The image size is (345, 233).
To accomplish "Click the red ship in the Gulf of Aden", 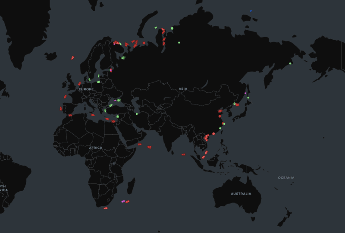I will [140, 145].
